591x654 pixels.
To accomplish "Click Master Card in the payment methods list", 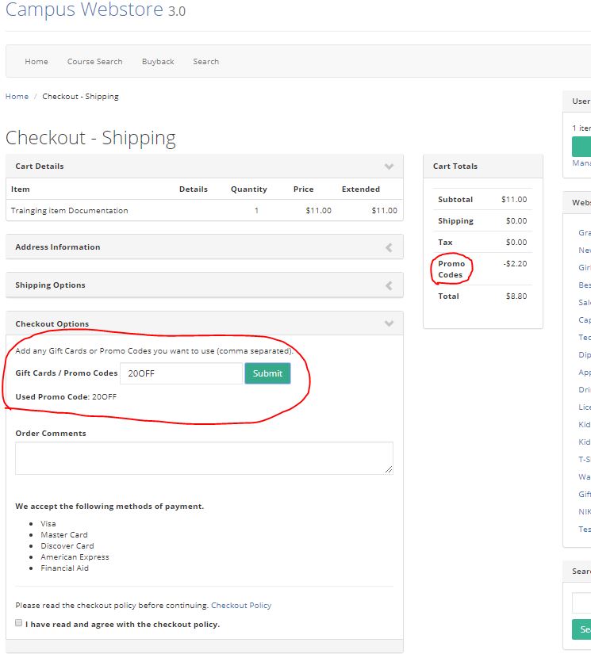I will [64, 535].
